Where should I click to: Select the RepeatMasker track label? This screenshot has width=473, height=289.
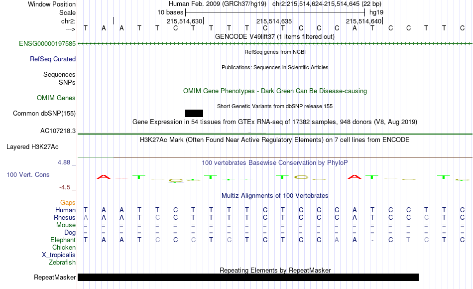coord(55,277)
